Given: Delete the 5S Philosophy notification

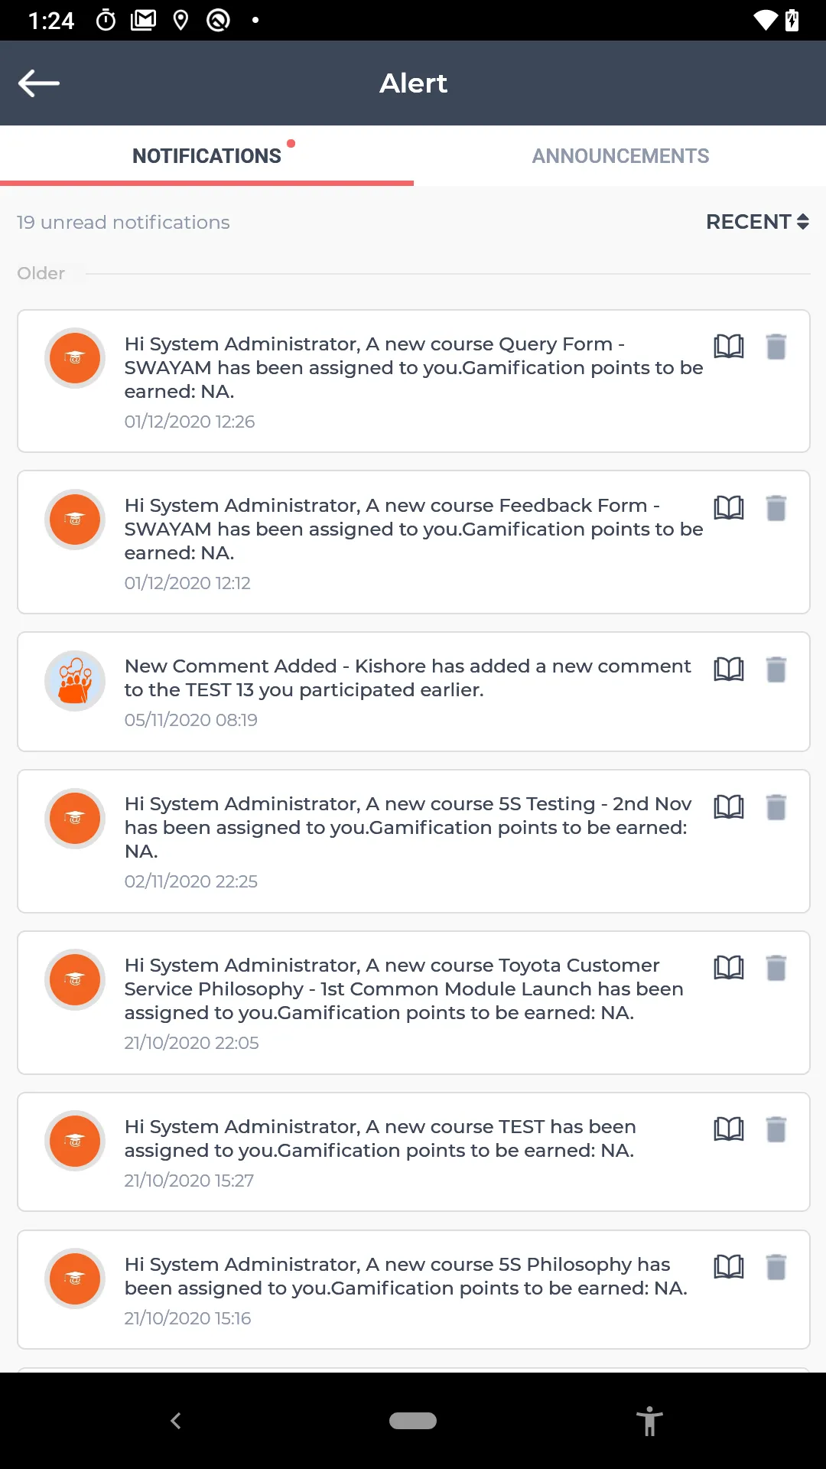Looking at the screenshot, I should pyautogui.click(x=777, y=1267).
